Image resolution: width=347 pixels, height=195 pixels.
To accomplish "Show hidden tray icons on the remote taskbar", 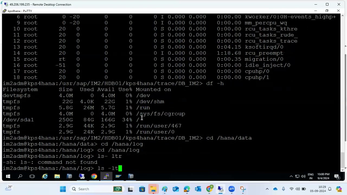I will (x=291, y=177).
